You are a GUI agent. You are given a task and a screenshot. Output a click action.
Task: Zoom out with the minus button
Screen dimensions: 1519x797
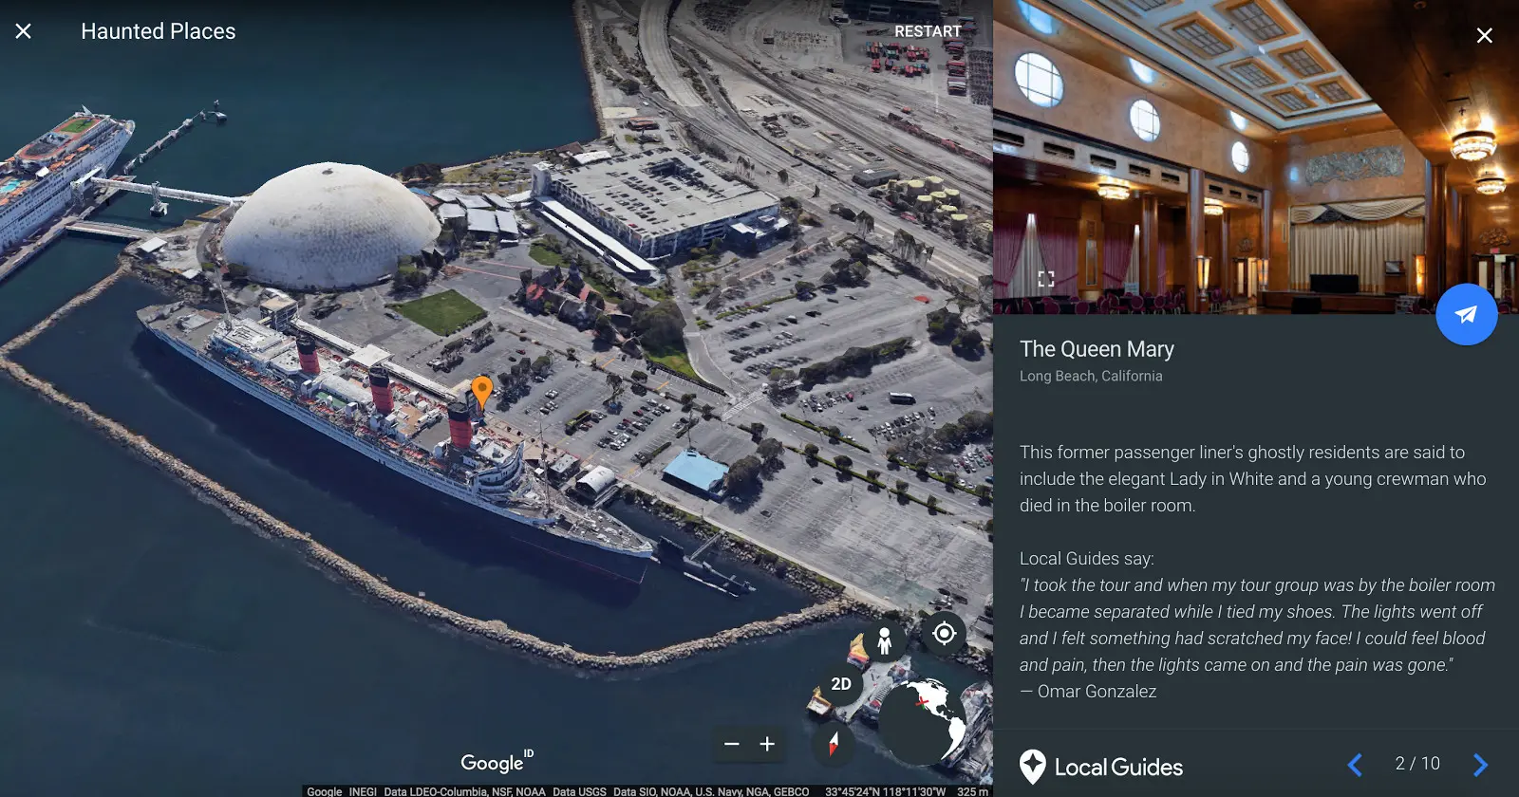pyautogui.click(x=732, y=744)
